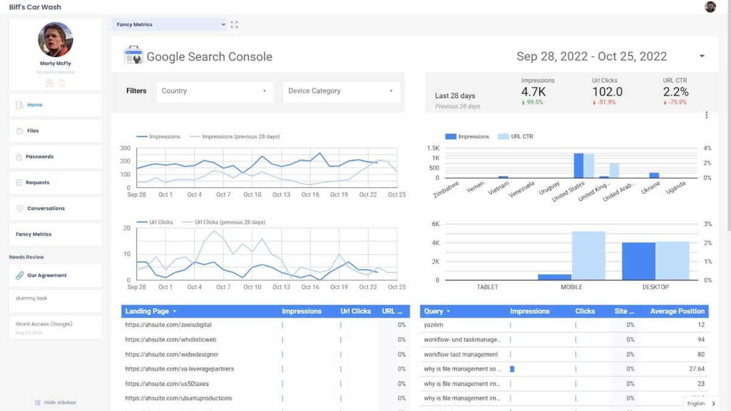The width and height of the screenshot is (731, 411).
Task: Click the Hide sidebar button
Action: tap(55, 402)
